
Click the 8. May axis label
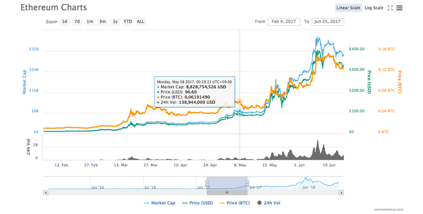pos(240,165)
